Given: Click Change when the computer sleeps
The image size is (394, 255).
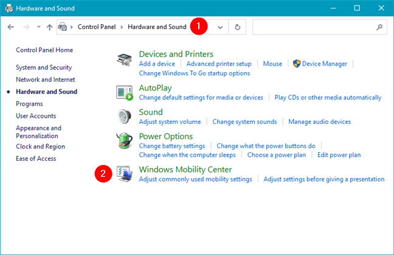Looking at the screenshot, I should [187, 155].
